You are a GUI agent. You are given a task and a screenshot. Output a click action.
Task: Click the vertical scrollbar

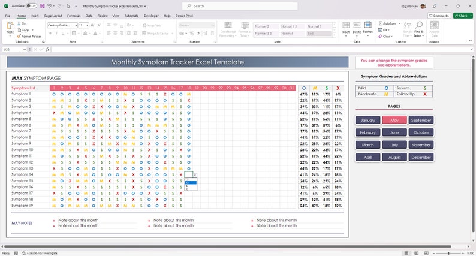click(x=473, y=144)
